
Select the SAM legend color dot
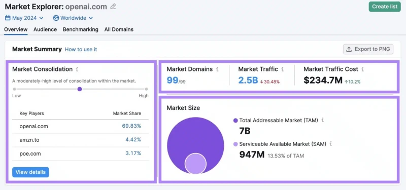(235, 144)
